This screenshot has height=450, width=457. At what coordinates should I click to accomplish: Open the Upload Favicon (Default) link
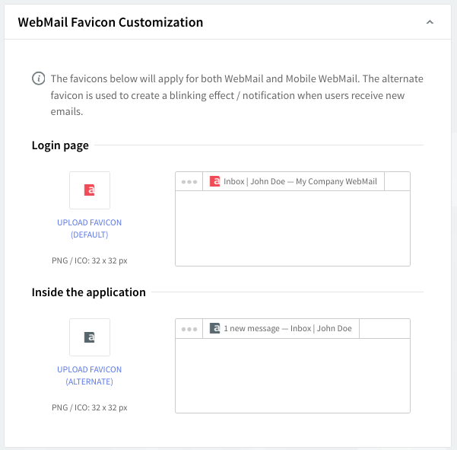[x=90, y=228]
